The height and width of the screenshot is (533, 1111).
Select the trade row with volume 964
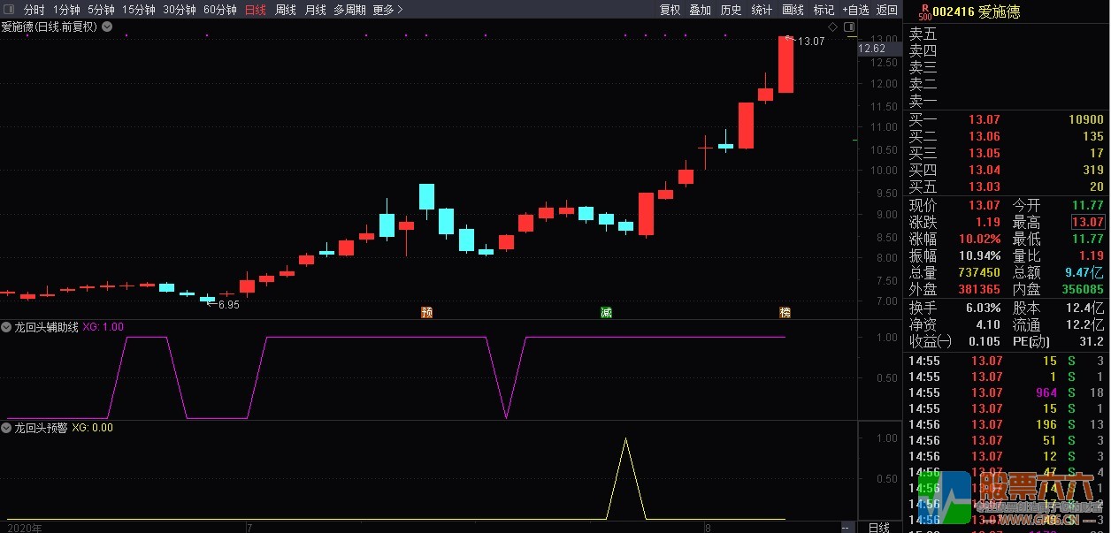[1007, 392]
